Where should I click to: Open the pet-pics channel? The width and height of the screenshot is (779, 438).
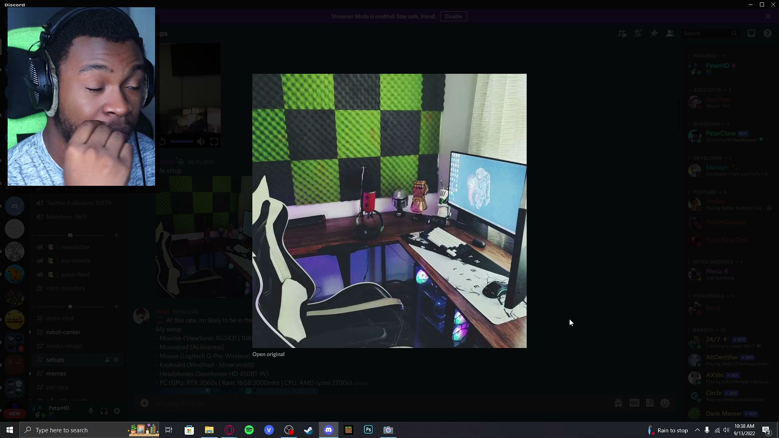(x=77, y=387)
